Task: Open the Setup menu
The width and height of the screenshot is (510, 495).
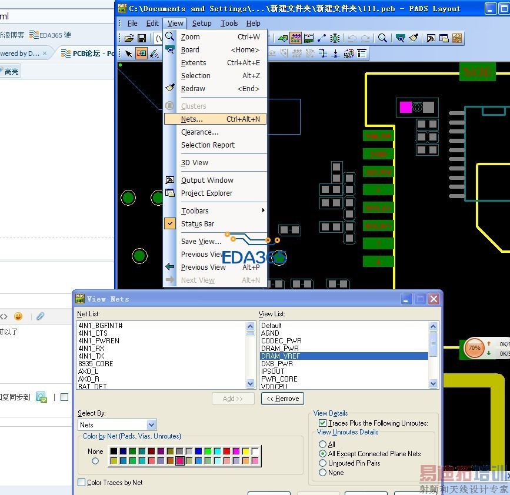Action: [x=202, y=24]
